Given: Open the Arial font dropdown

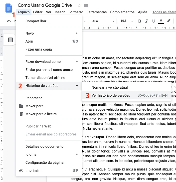Looking at the screenshot, I should [x=103, y=21].
